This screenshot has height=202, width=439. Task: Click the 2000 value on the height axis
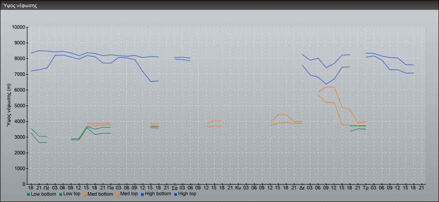pos(20,153)
